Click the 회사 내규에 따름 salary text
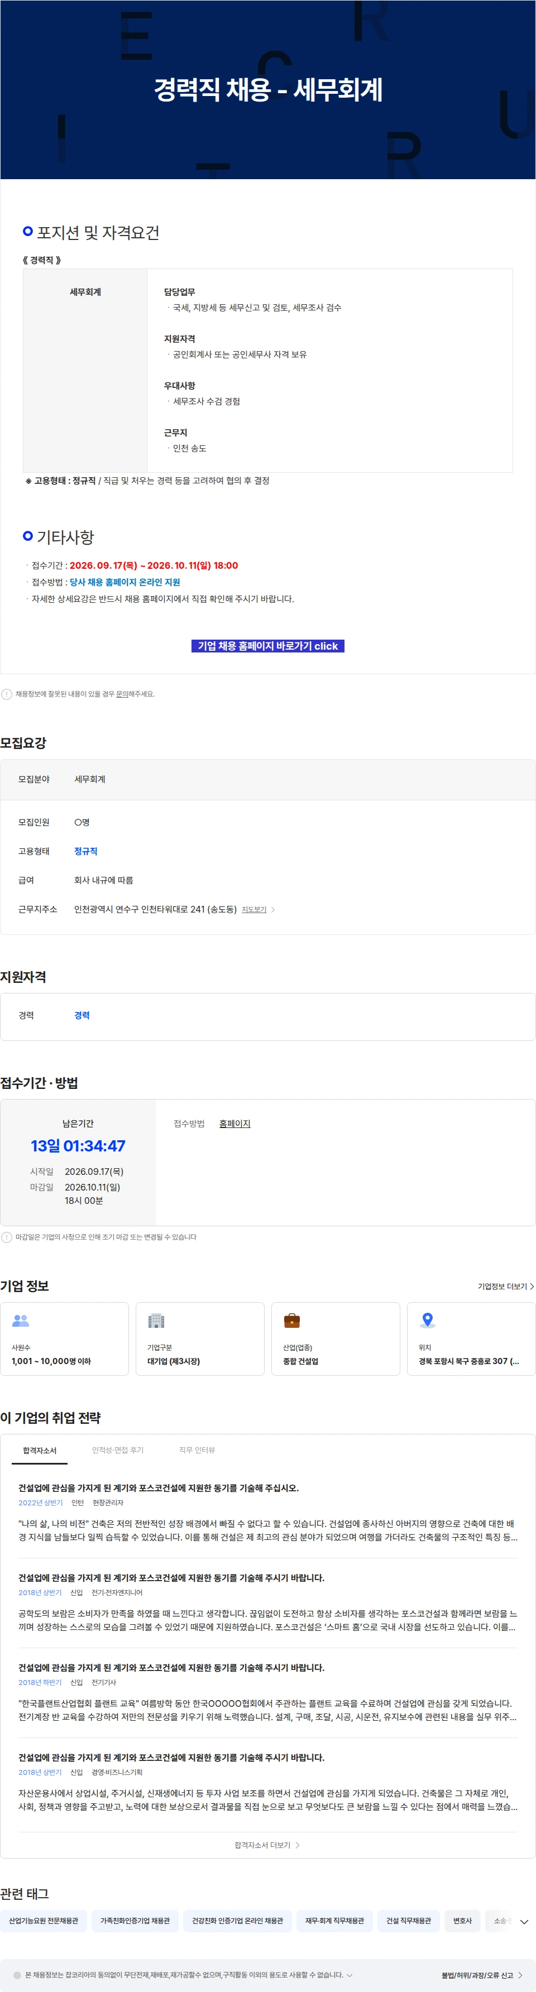Image resolution: width=536 pixels, height=1992 pixels. click(104, 880)
